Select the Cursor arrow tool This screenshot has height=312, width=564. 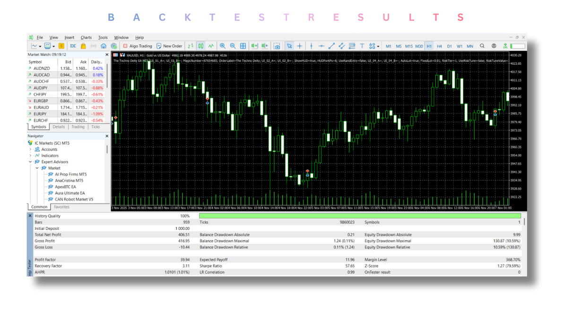pyautogui.click(x=289, y=46)
